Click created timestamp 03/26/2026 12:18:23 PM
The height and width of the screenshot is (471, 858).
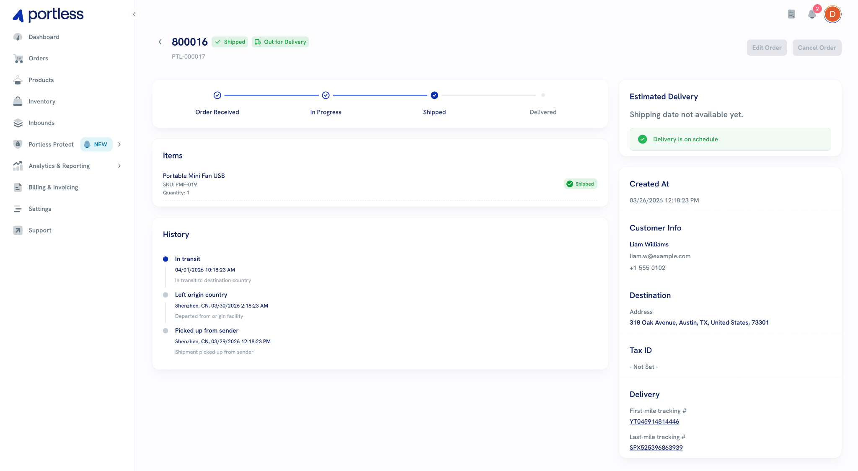coord(664,200)
